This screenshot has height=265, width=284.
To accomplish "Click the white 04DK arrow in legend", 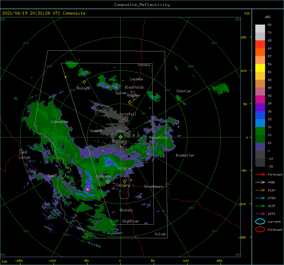I will coord(260,182).
